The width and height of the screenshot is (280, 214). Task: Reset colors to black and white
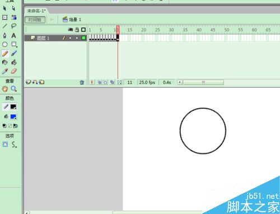pos(4,126)
